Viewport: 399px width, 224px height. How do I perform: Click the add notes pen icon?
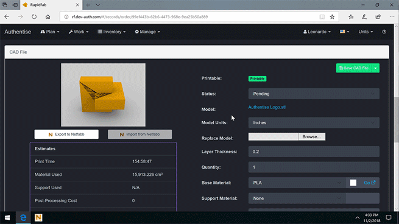364,17
